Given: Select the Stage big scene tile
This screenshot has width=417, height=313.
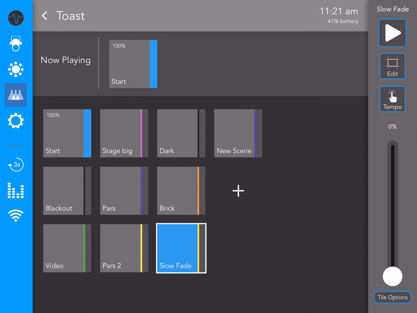Looking at the screenshot, I should tap(124, 133).
